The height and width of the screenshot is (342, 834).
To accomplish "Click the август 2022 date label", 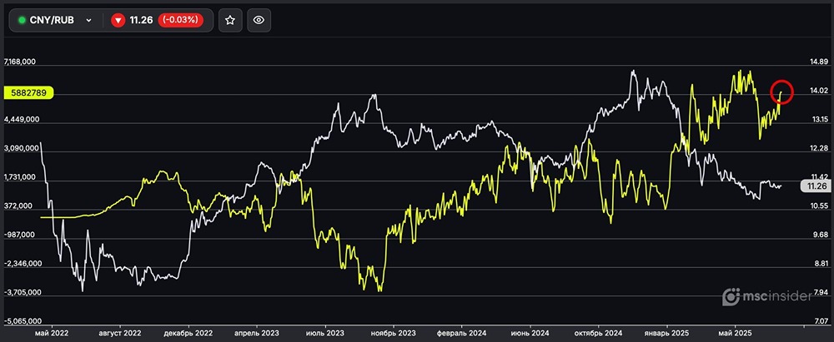I will click(121, 333).
